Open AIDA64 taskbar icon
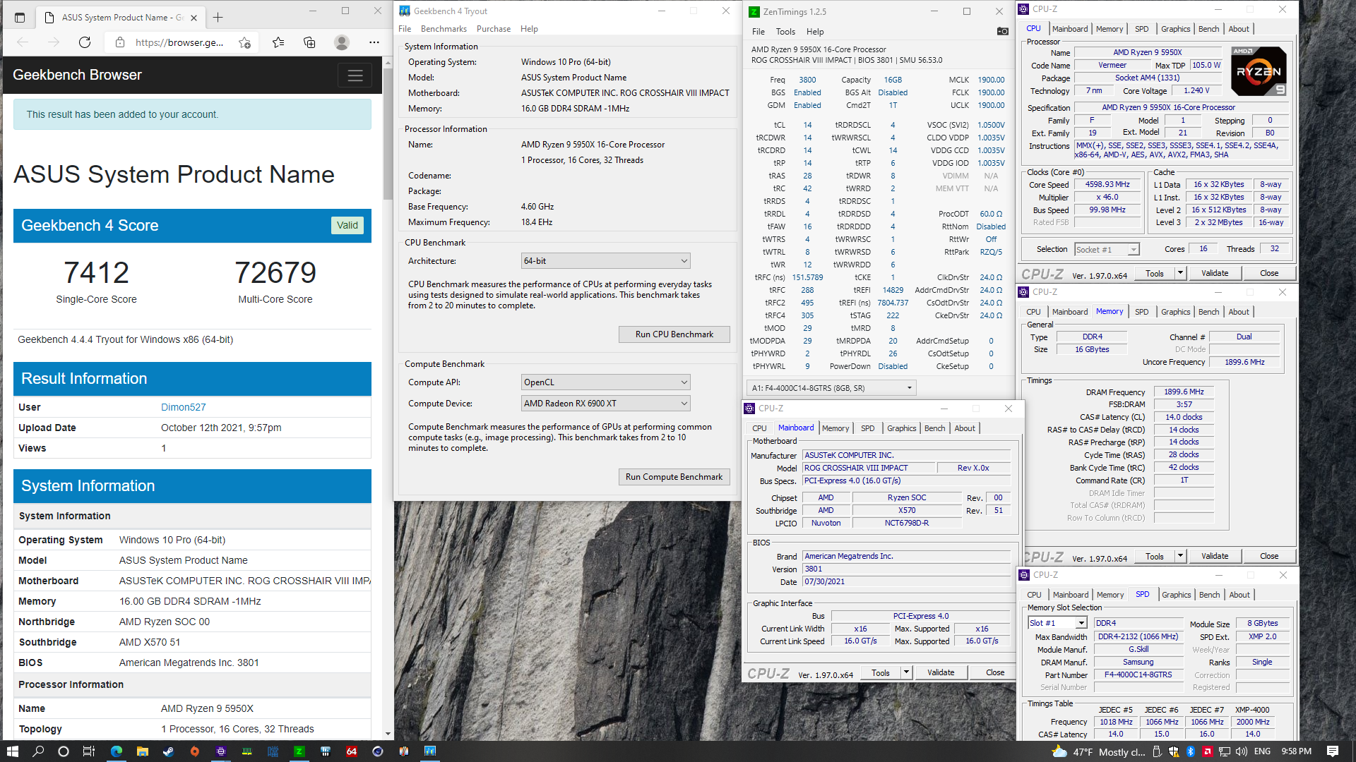 (x=351, y=751)
